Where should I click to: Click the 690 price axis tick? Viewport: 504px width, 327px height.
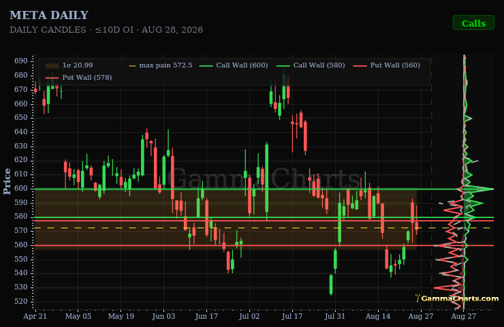21,61
